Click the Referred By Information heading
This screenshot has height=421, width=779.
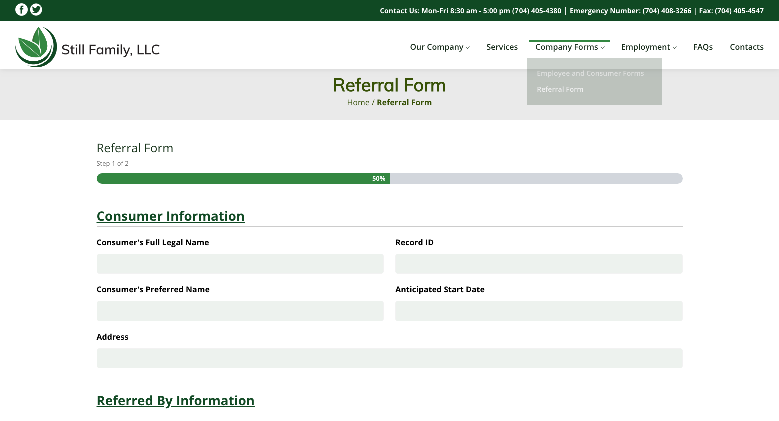(x=175, y=401)
